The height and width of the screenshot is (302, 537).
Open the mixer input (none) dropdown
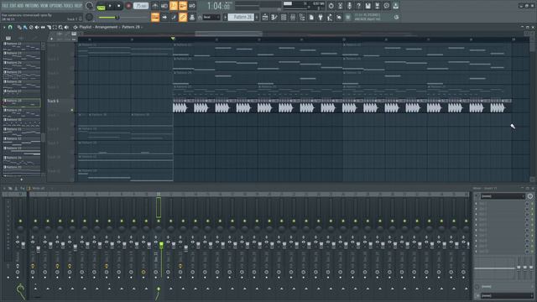click(x=503, y=196)
